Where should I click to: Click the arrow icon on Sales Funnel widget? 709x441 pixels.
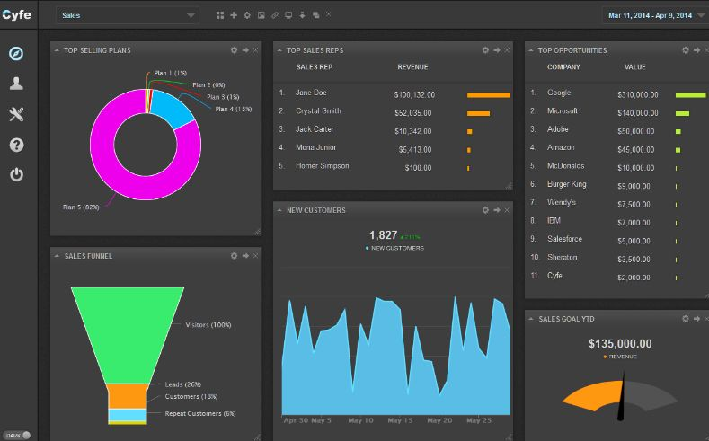245,256
